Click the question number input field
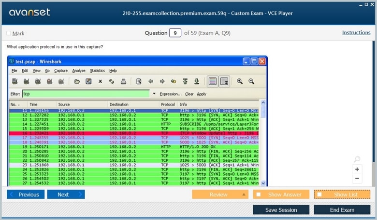377x220 pixels. point(175,33)
